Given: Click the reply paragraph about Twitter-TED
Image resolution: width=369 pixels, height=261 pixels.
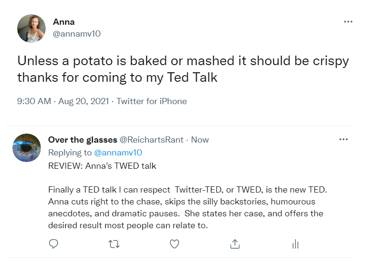Looking at the screenshot, I should 188,207.
